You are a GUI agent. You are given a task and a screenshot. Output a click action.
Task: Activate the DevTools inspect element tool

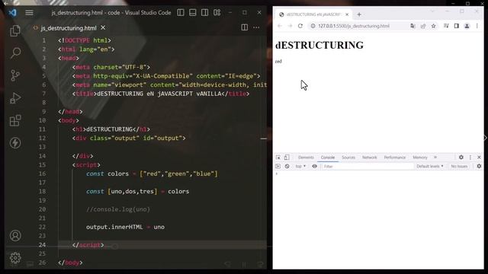click(x=278, y=158)
